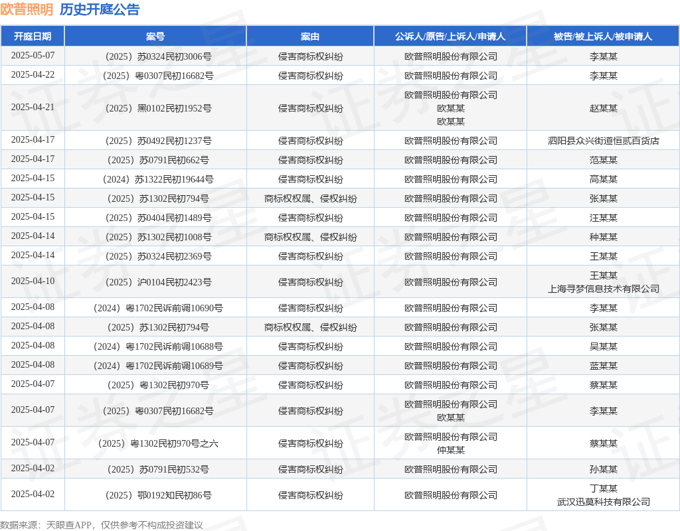680x531 pixels.
Task: Select date cell 2025-04-22
Action: [x=33, y=74]
